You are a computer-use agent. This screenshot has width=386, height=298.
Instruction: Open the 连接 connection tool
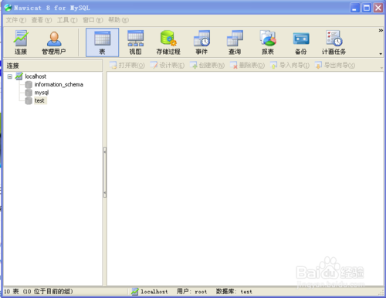pyautogui.click(x=21, y=42)
